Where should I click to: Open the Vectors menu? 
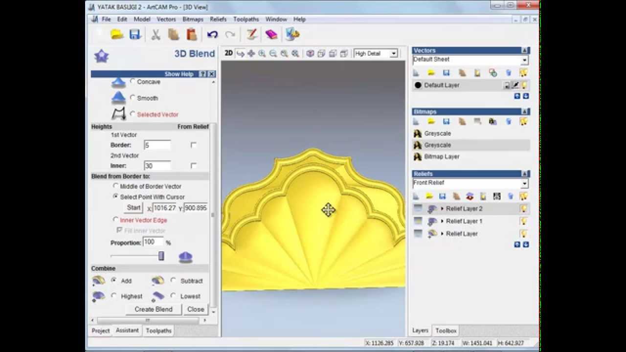pos(166,20)
